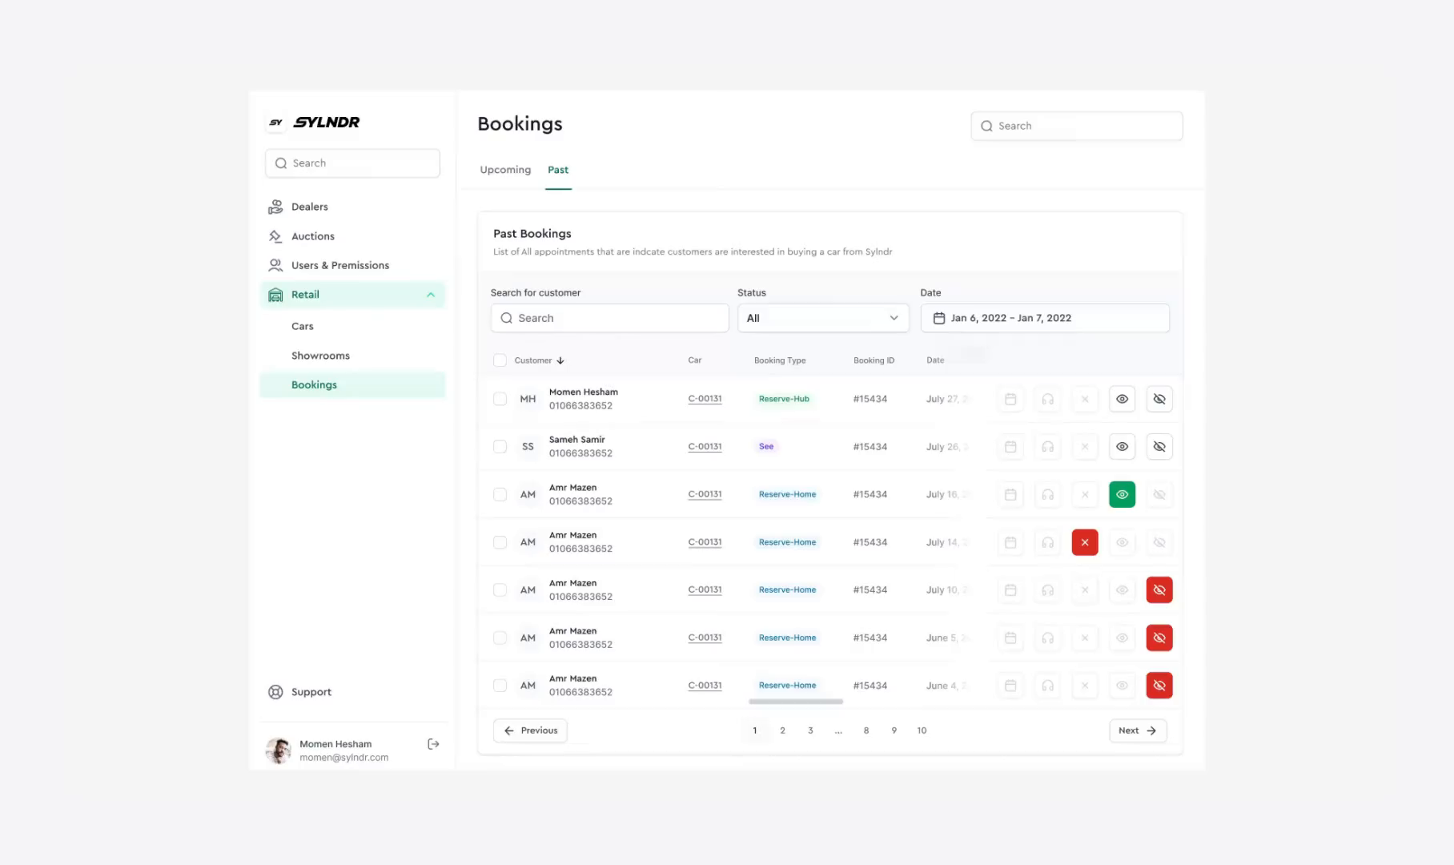Open the date range picker for Jan 2022

tap(1044, 318)
